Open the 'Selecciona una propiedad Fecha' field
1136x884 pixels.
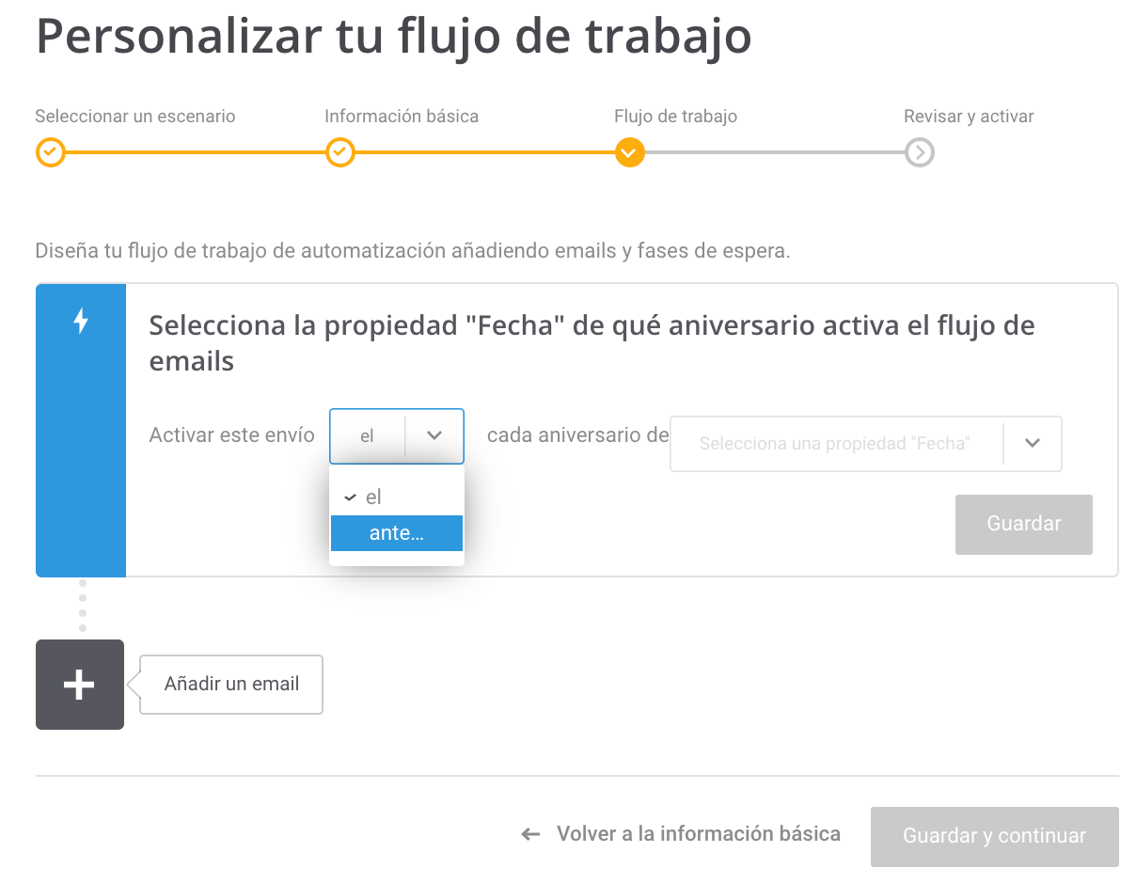click(x=865, y=444)
